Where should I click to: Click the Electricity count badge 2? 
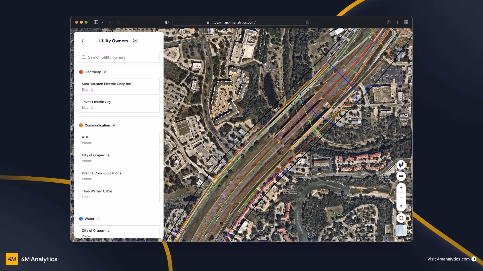point(105,72)
